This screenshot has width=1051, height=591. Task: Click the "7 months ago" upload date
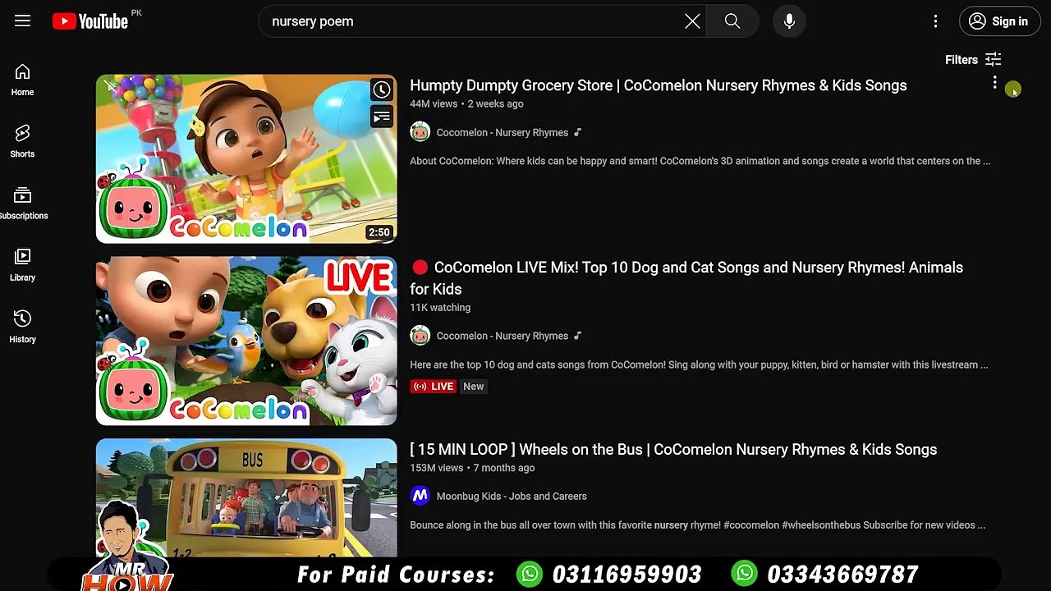click(x=504, y=468)
